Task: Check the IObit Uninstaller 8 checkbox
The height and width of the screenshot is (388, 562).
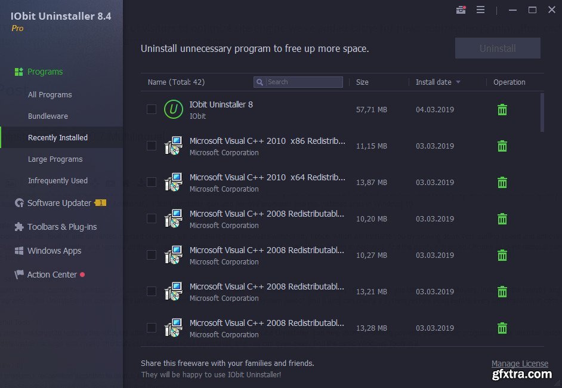Action: click(152, 109)
